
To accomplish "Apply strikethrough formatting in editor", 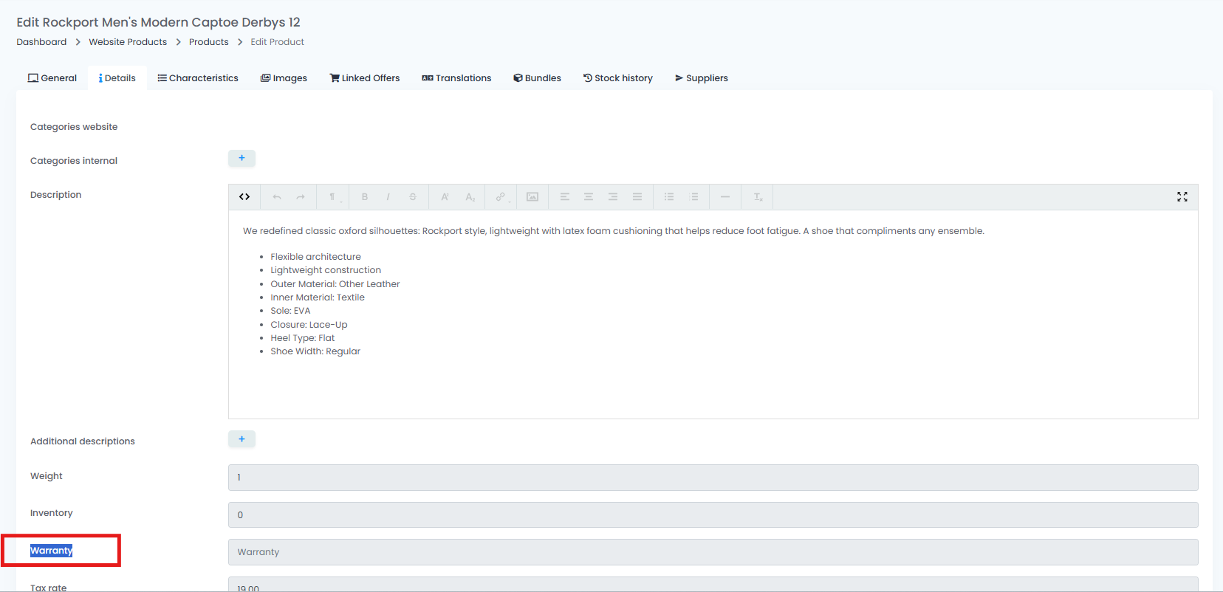I will click(413, 197).
